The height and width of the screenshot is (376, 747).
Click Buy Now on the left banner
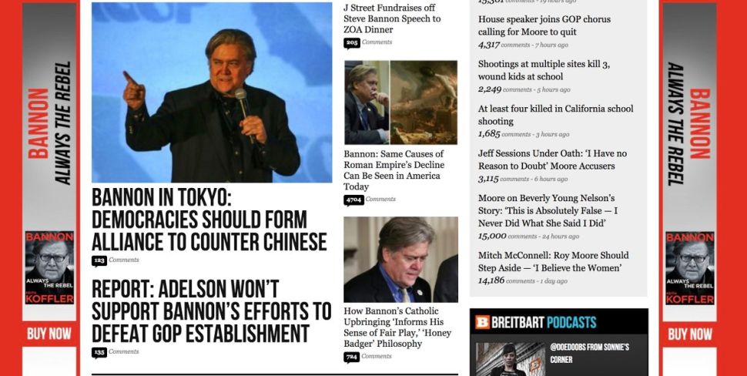tap(49, 334)
